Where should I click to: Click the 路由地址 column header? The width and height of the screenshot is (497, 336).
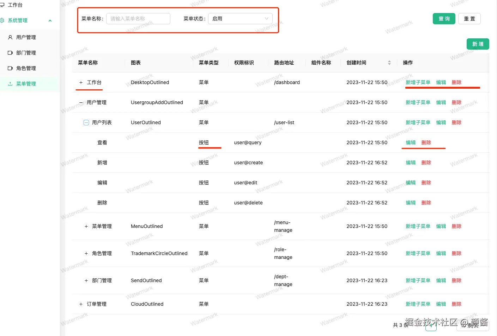point(284,63)
